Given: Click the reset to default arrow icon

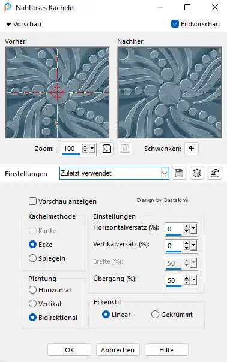Looking at the screenshot, I should (x=215, y=173).
